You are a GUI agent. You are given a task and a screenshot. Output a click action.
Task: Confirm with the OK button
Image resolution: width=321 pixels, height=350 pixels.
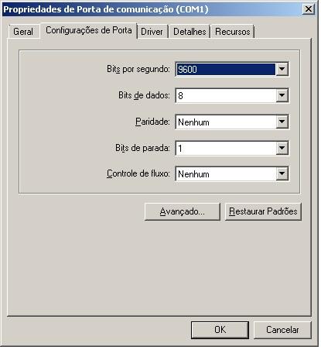pos(220,330)
